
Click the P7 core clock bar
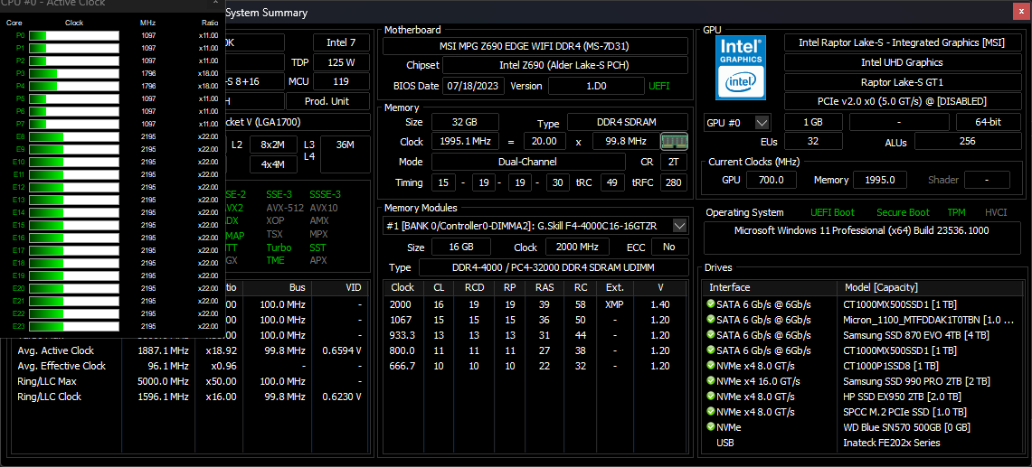(74, 124)
